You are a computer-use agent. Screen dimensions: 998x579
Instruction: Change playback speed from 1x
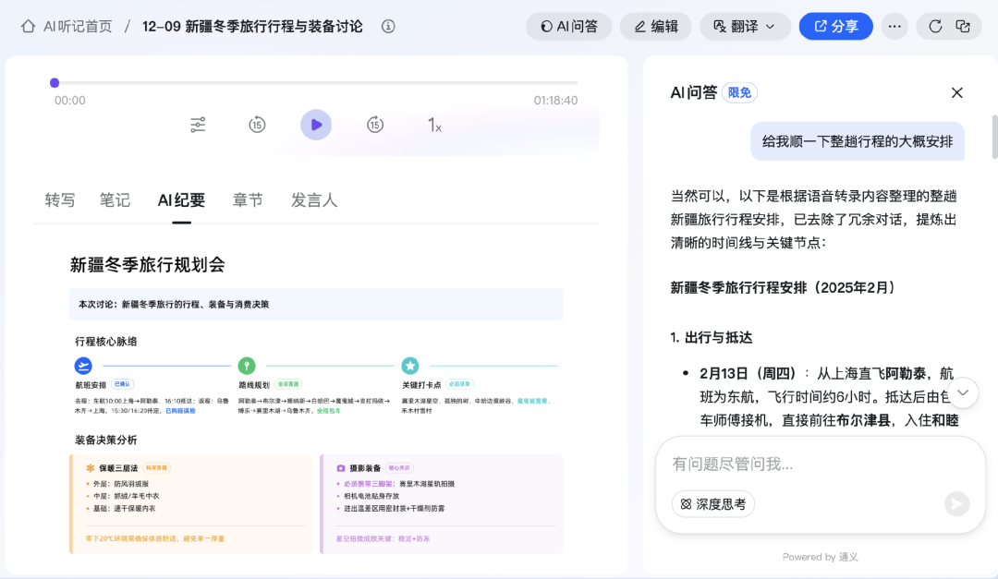pyautogui.click(x=434, y=125)
